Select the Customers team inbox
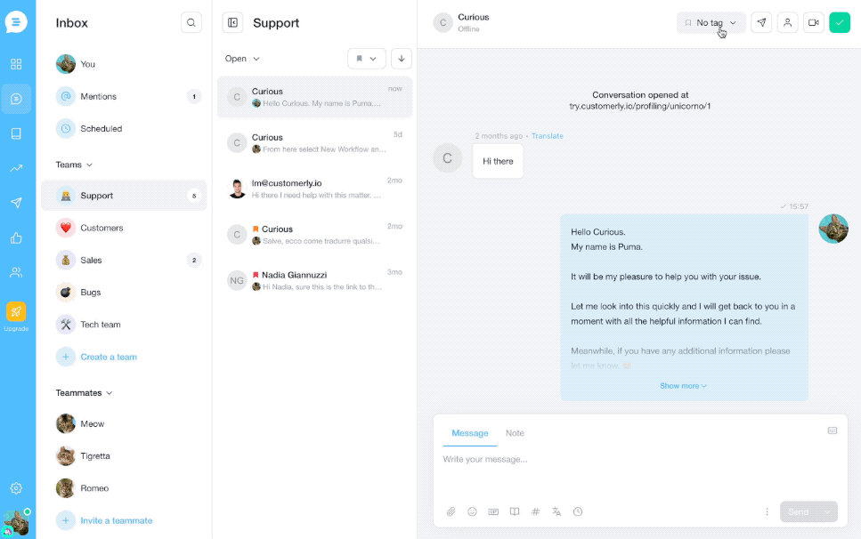The image size is (861, 539). [x=124, y=228]
